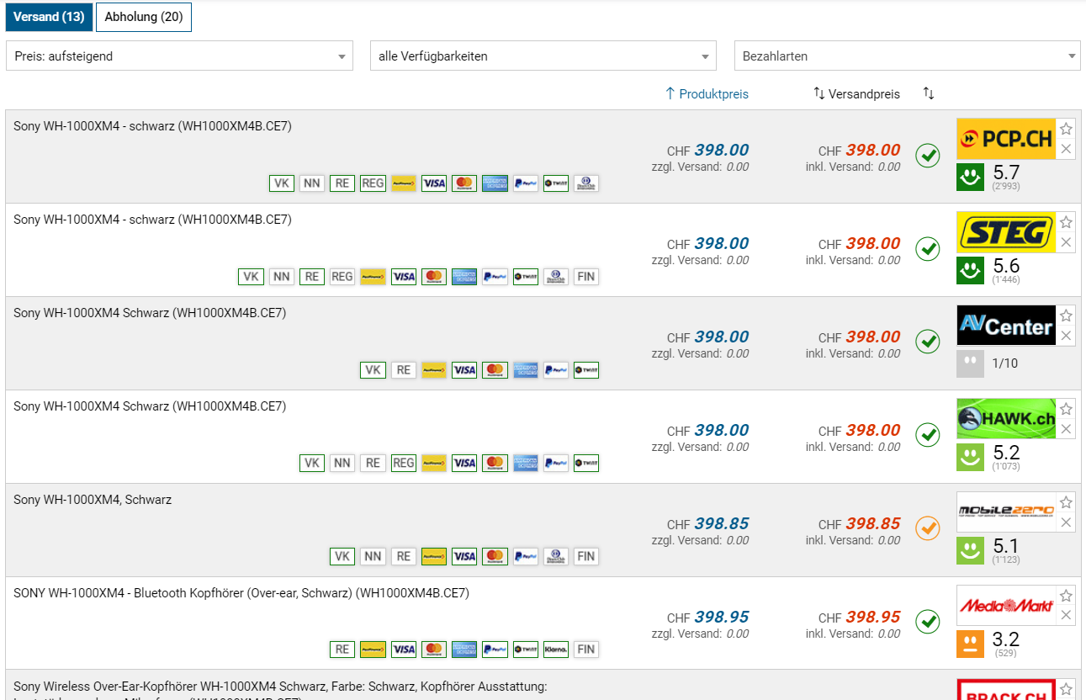Toggle the favorite star for MediaMarkt
1086x700 pixels.
[1067, 596]
